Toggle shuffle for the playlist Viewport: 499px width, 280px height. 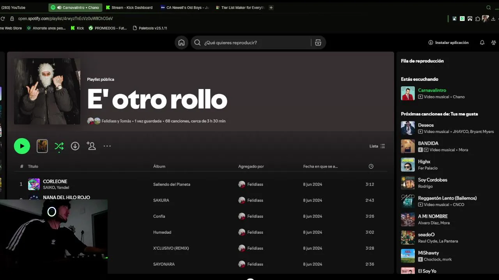tap(59, 146)
